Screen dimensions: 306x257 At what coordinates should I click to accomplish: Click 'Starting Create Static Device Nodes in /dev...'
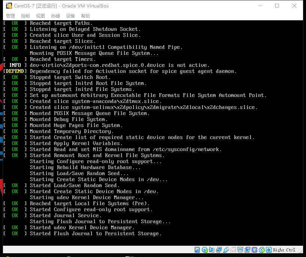[99, 180]
